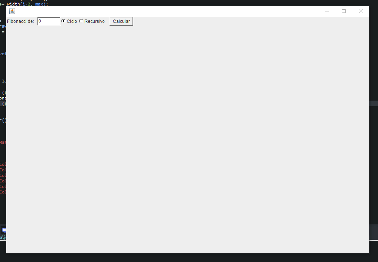Maximize the Fibonacci Java window
Viewport: 378px width, 262px height.
pyautogui.click(x=344, y=11)
